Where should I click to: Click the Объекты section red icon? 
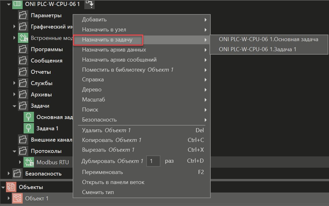point(11,187)
